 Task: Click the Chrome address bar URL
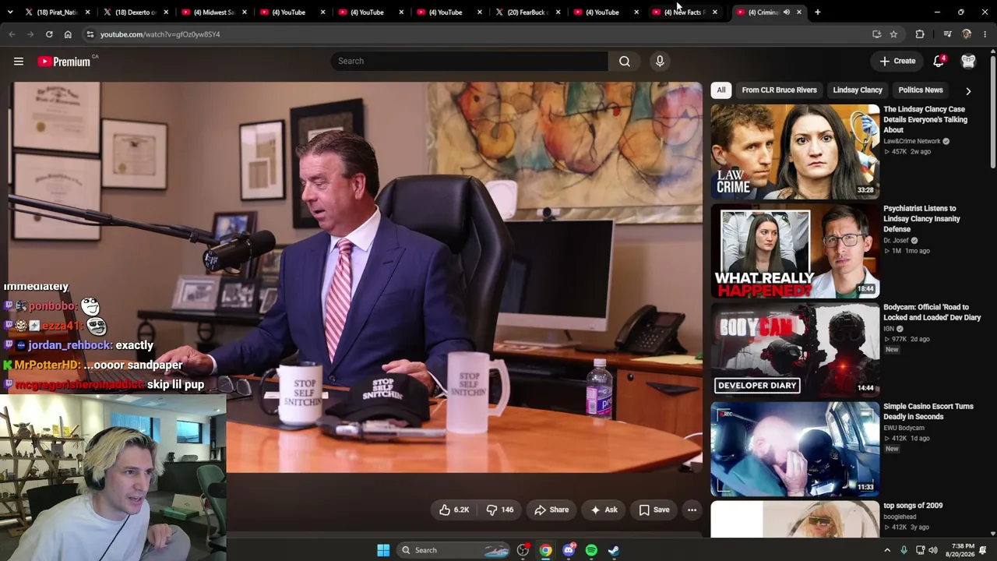[160, 34]
